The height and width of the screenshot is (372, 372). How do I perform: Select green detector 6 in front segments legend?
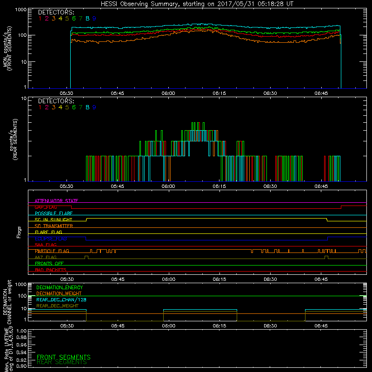[x=74, y=18]
